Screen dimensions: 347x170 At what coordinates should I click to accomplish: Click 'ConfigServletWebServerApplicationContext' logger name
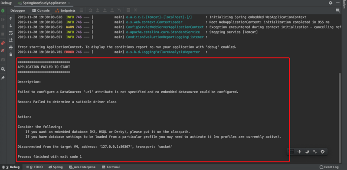165,27
